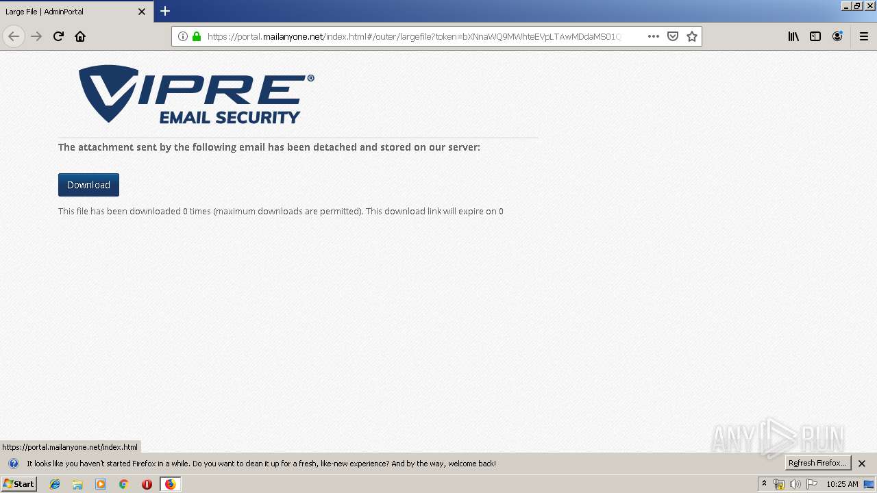Minimize the Firefox window

847,5
